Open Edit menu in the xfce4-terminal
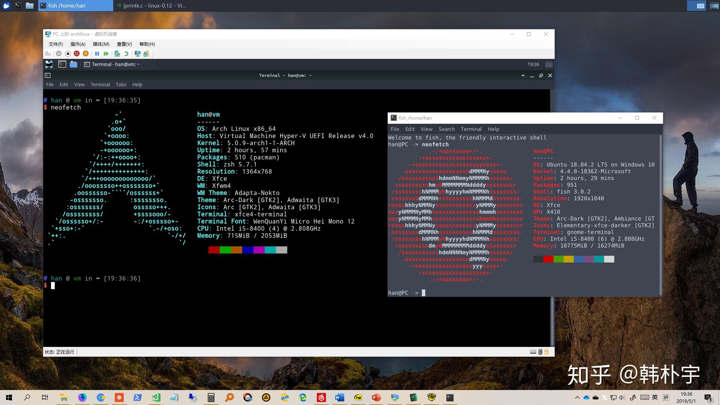Screen dimensions: 720x405 click(64, 84)
